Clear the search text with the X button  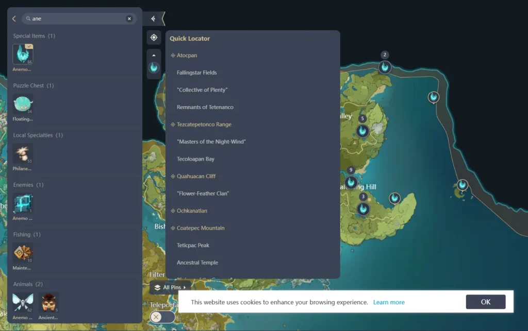pyautogui.click(x=129, y=19)
